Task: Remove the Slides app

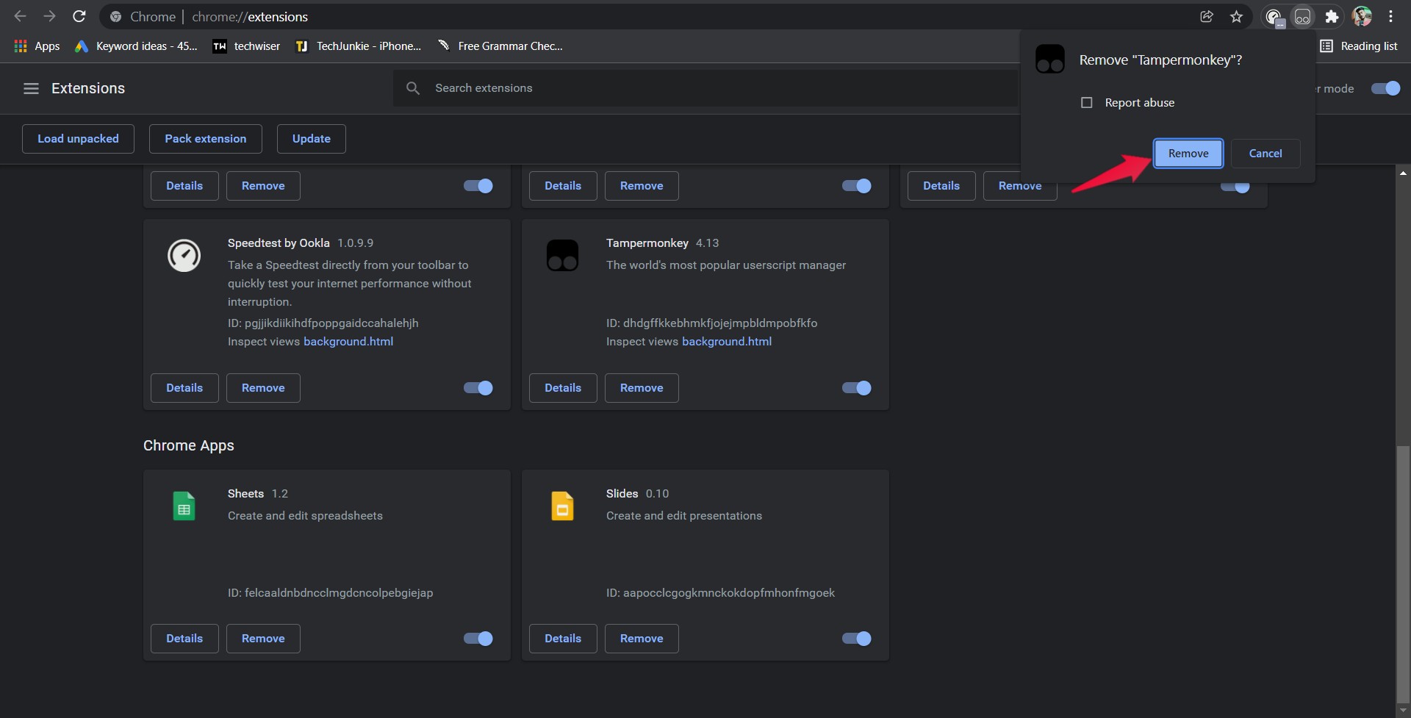Action: pos(642,639)
